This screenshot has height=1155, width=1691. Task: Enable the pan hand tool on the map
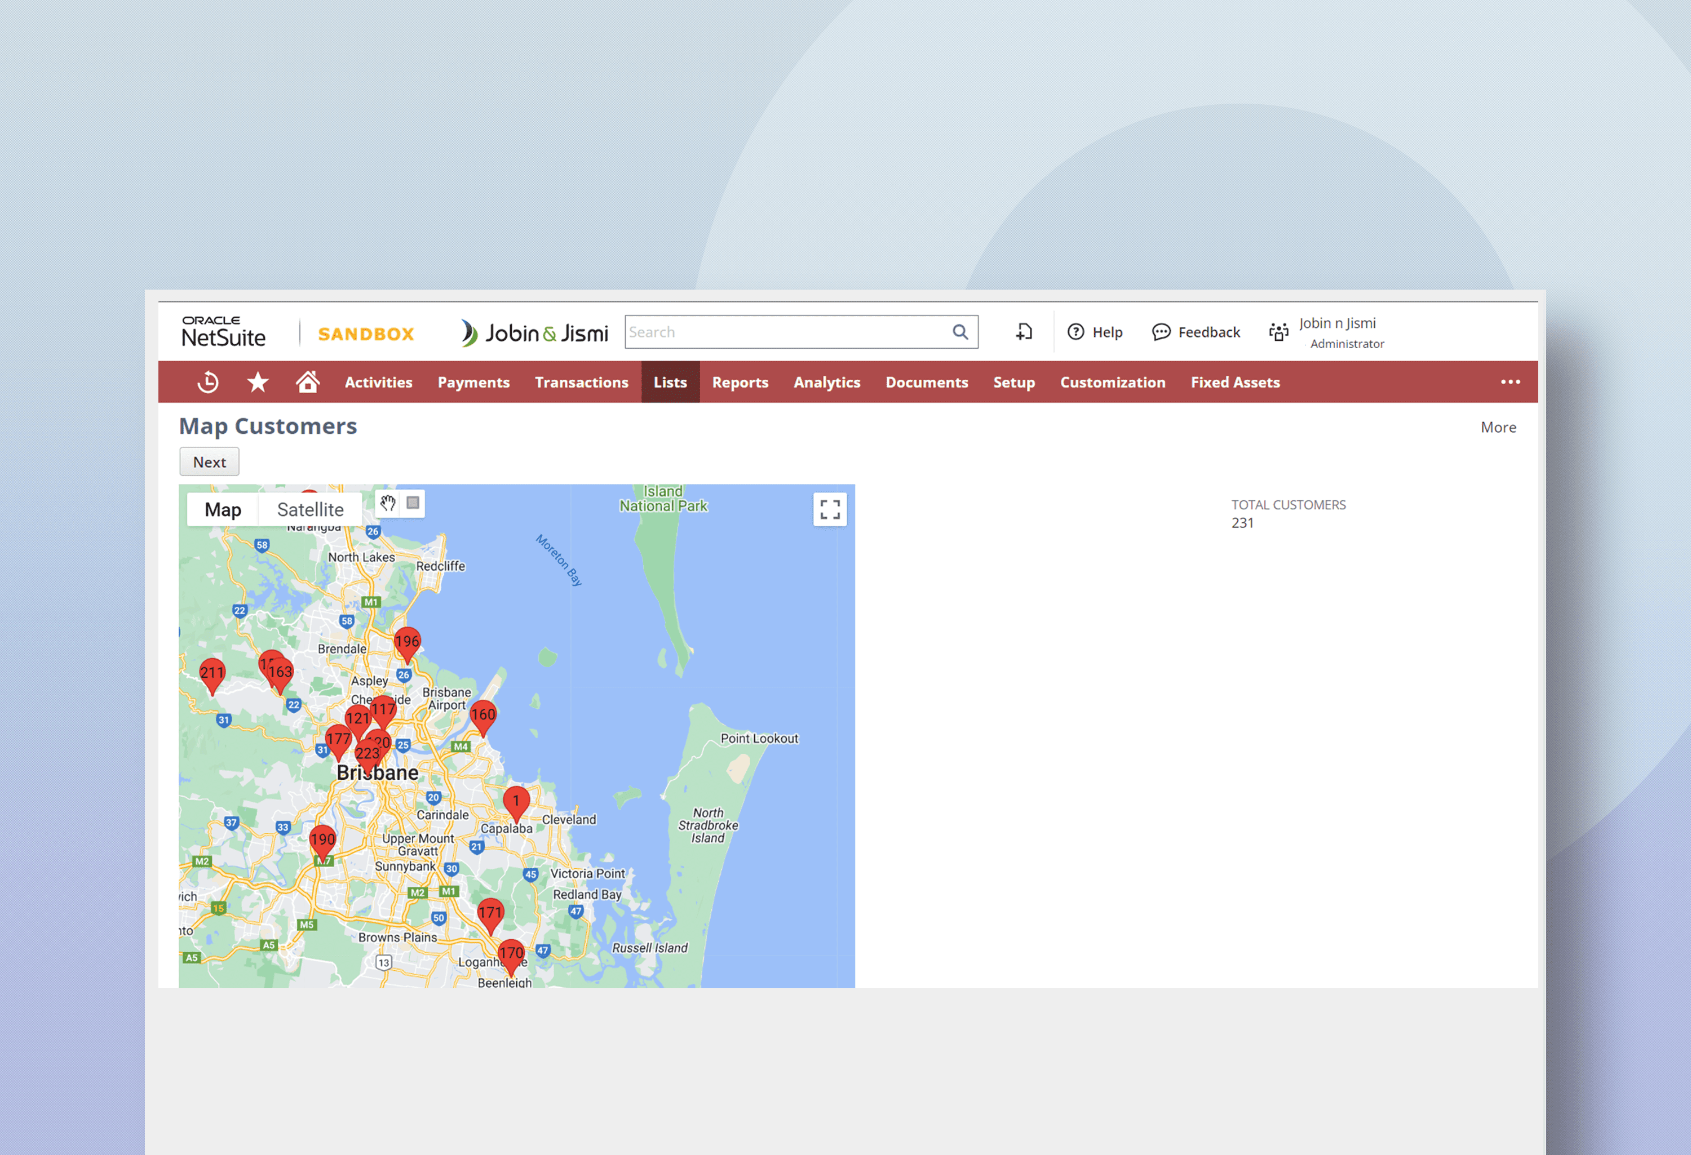(387, 502)
